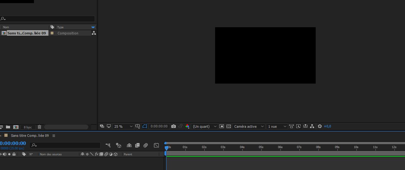
Task: Reset exposure in the viewer bar
Action: pos(320,126)
